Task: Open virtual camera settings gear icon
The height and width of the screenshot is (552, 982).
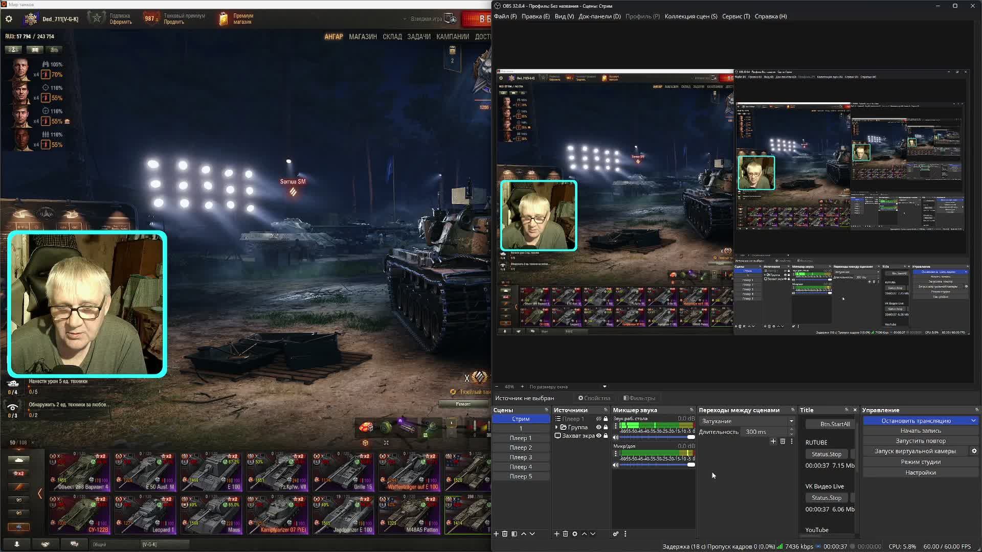Action: click(x=974, y=451)
